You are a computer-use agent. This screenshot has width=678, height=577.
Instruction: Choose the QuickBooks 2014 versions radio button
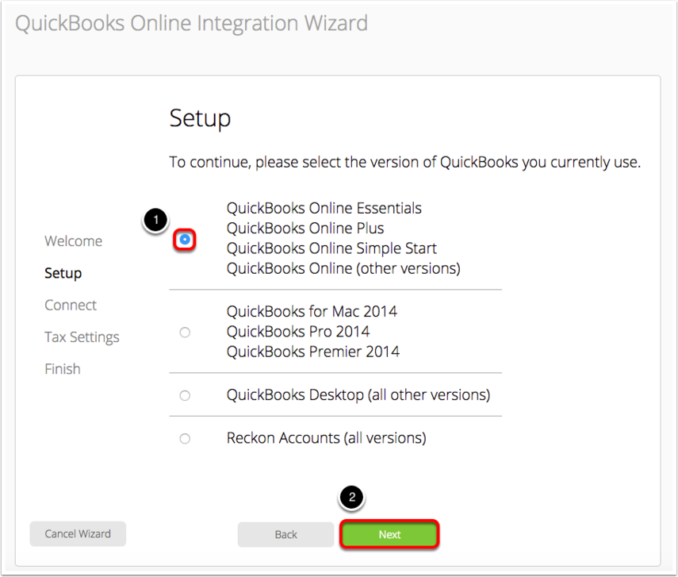coord(185,332)
